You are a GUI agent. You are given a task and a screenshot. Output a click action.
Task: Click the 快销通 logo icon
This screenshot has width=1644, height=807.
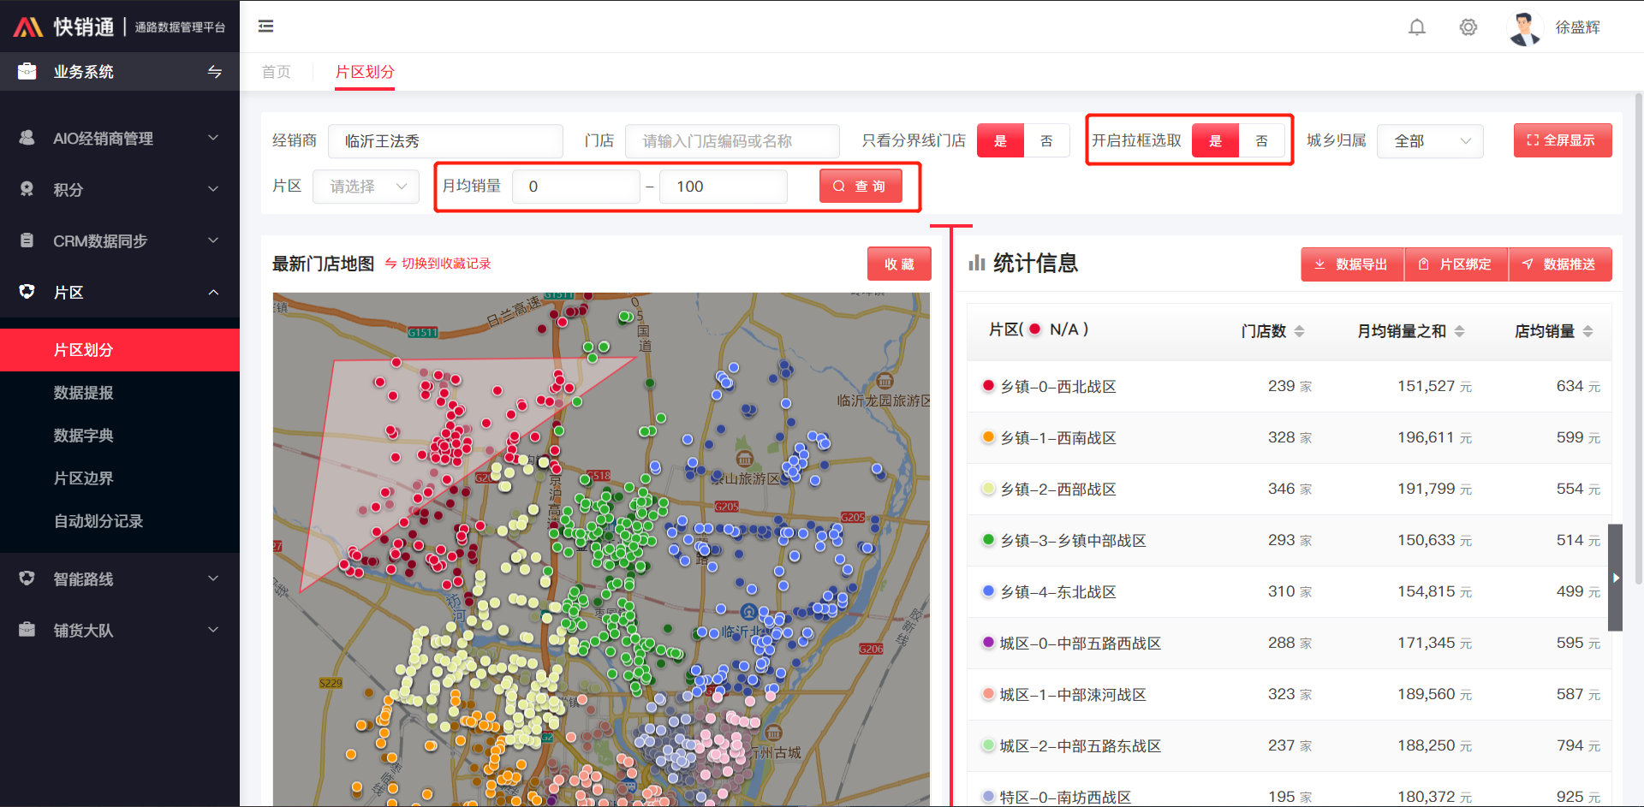pyautogui.click(x=28, y=27)
